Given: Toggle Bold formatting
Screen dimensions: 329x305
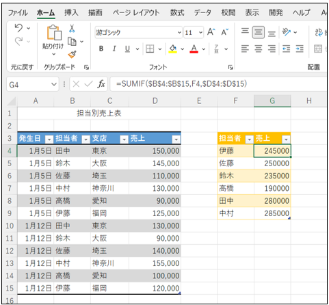Looking at the screenshot, I should 101,49.
